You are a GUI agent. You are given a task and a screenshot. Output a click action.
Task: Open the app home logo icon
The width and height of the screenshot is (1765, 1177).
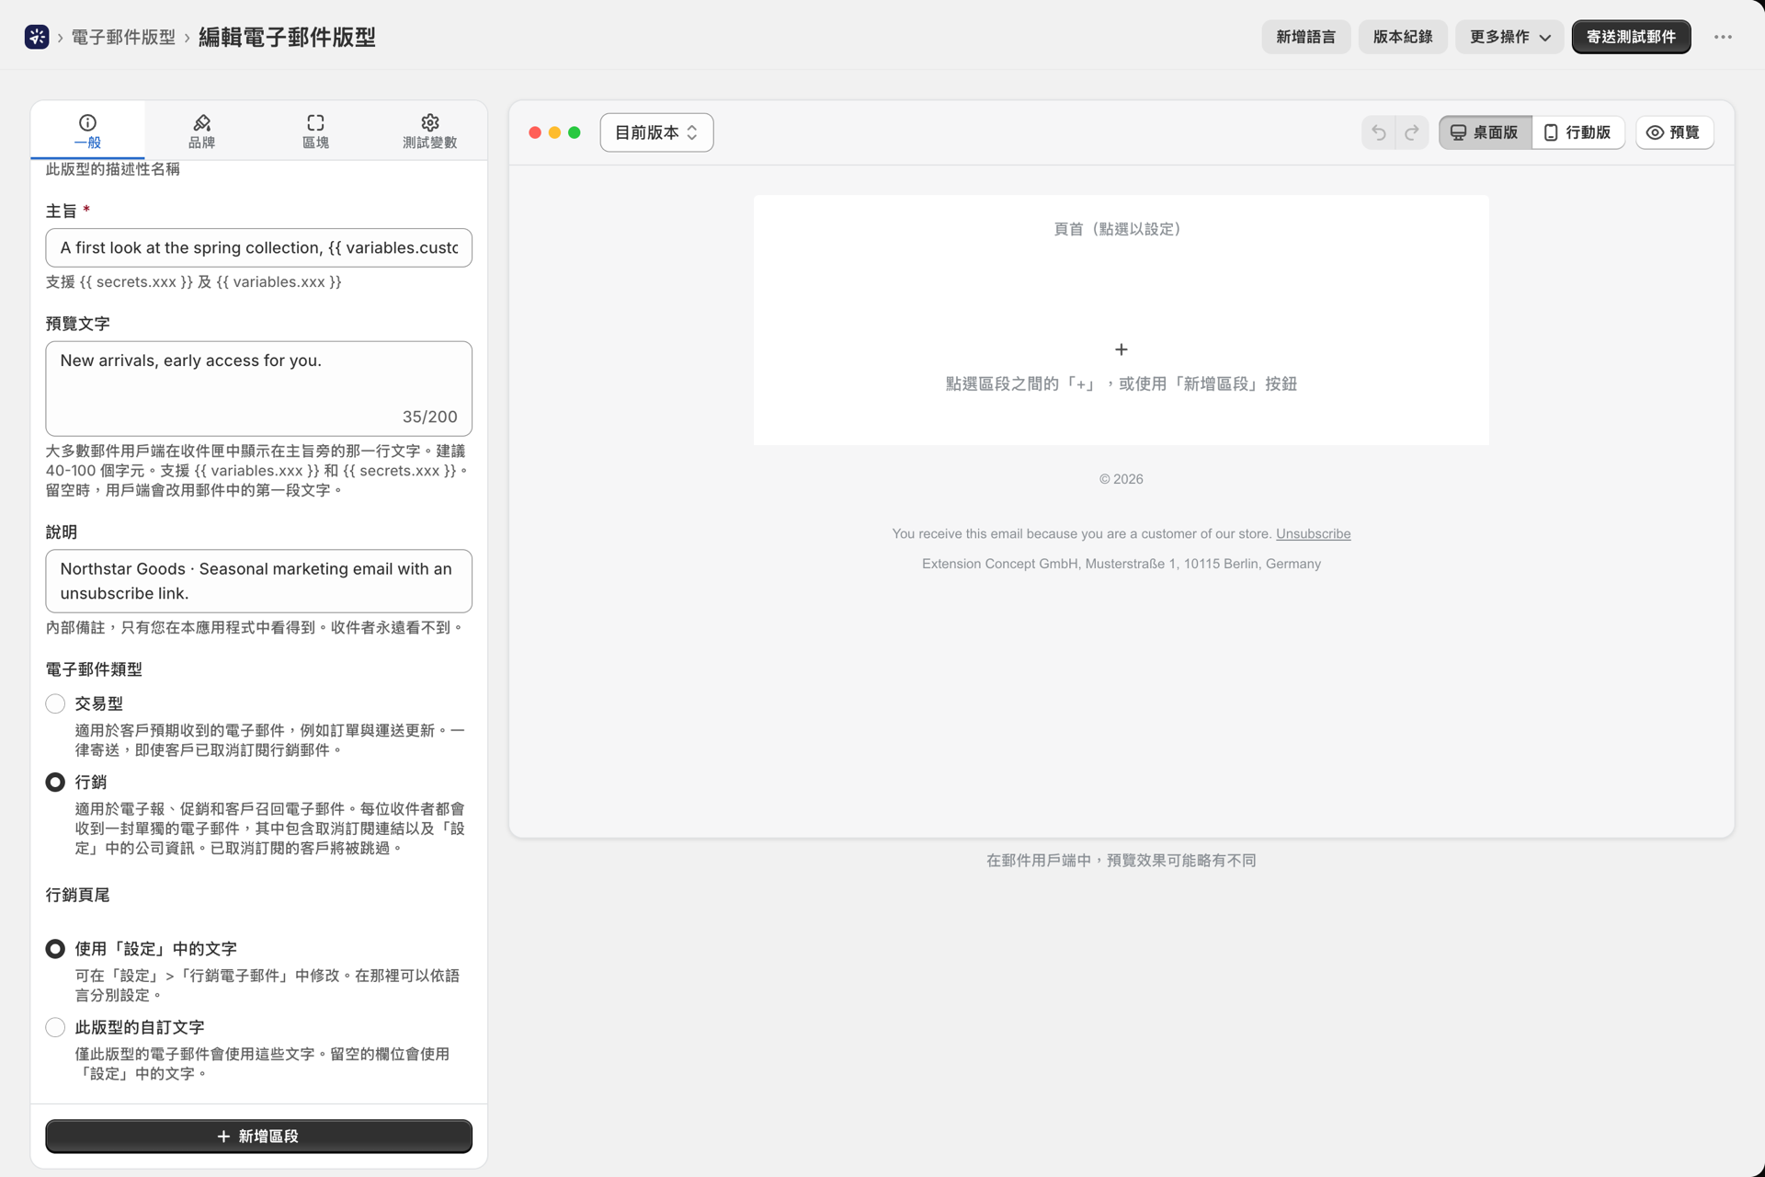[37, 37]
